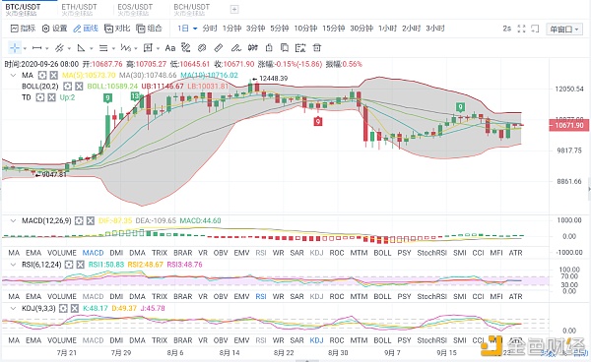Screen dimensions: 591x362
Task: Click the red 10671.90 current price label
Action: click(x=569, y=125)
